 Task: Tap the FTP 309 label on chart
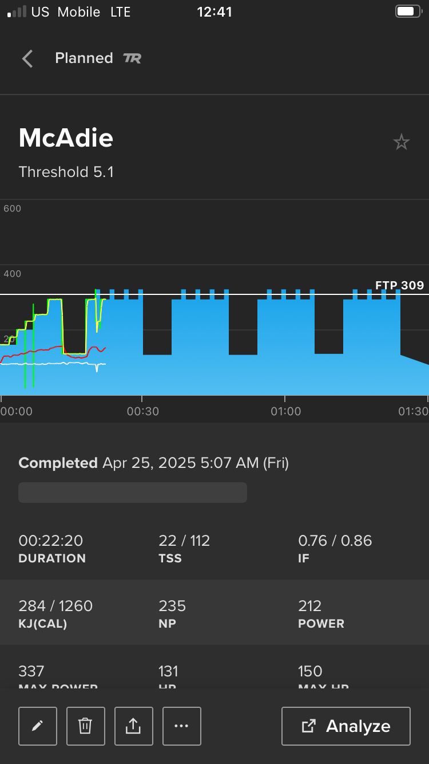click(399, 285)
